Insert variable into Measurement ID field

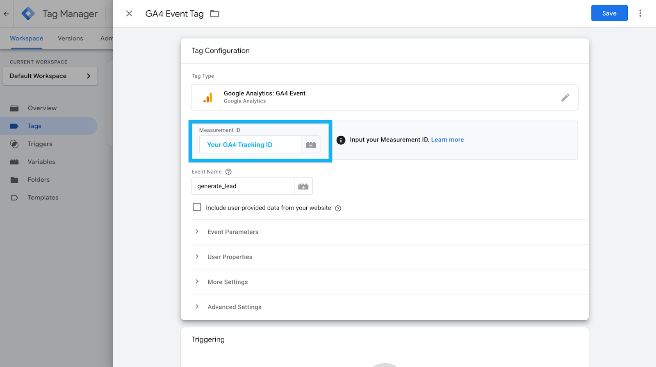pyautogui.click(x=311, y=145)
